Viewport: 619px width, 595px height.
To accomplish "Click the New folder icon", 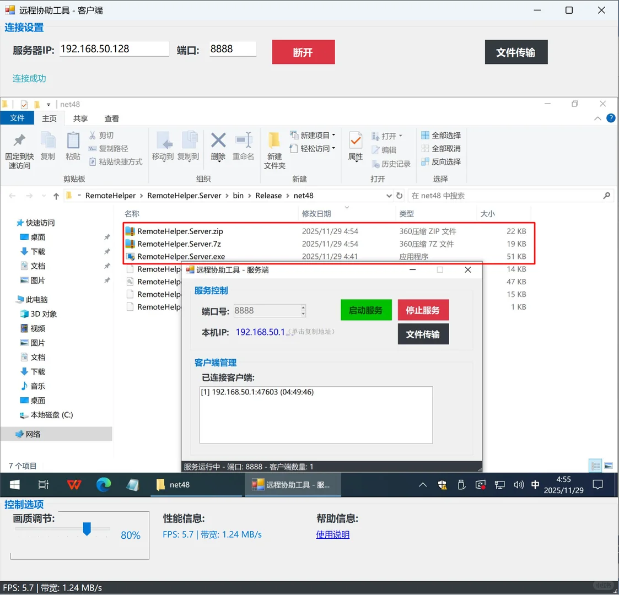I will (274, 140).
